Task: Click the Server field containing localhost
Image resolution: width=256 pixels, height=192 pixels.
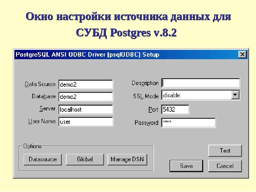Action: coord(85,109)
